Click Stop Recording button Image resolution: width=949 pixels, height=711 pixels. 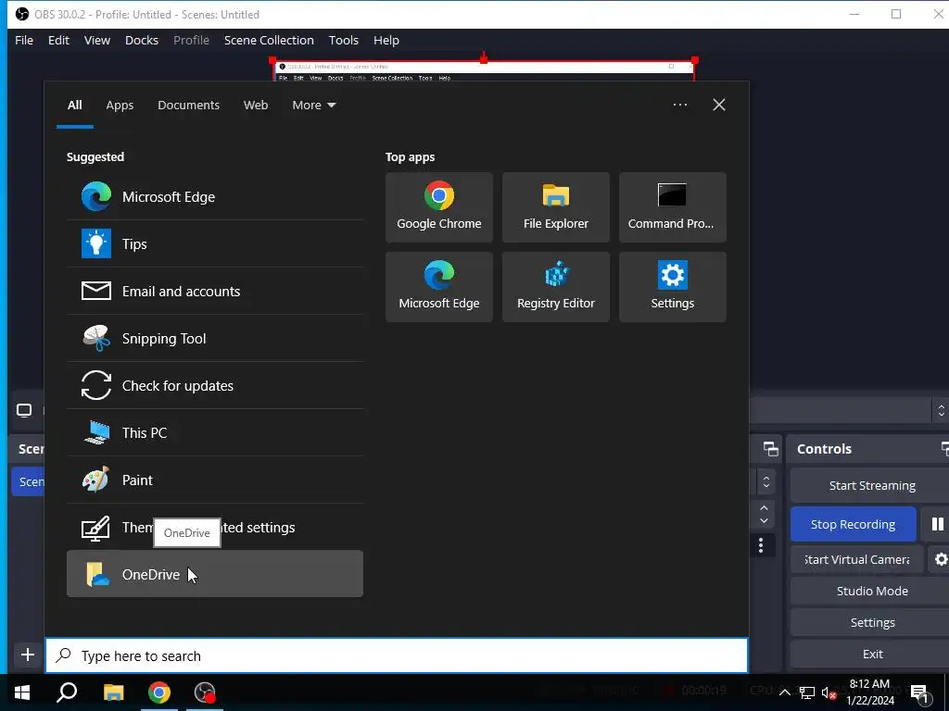click(853, 524)
